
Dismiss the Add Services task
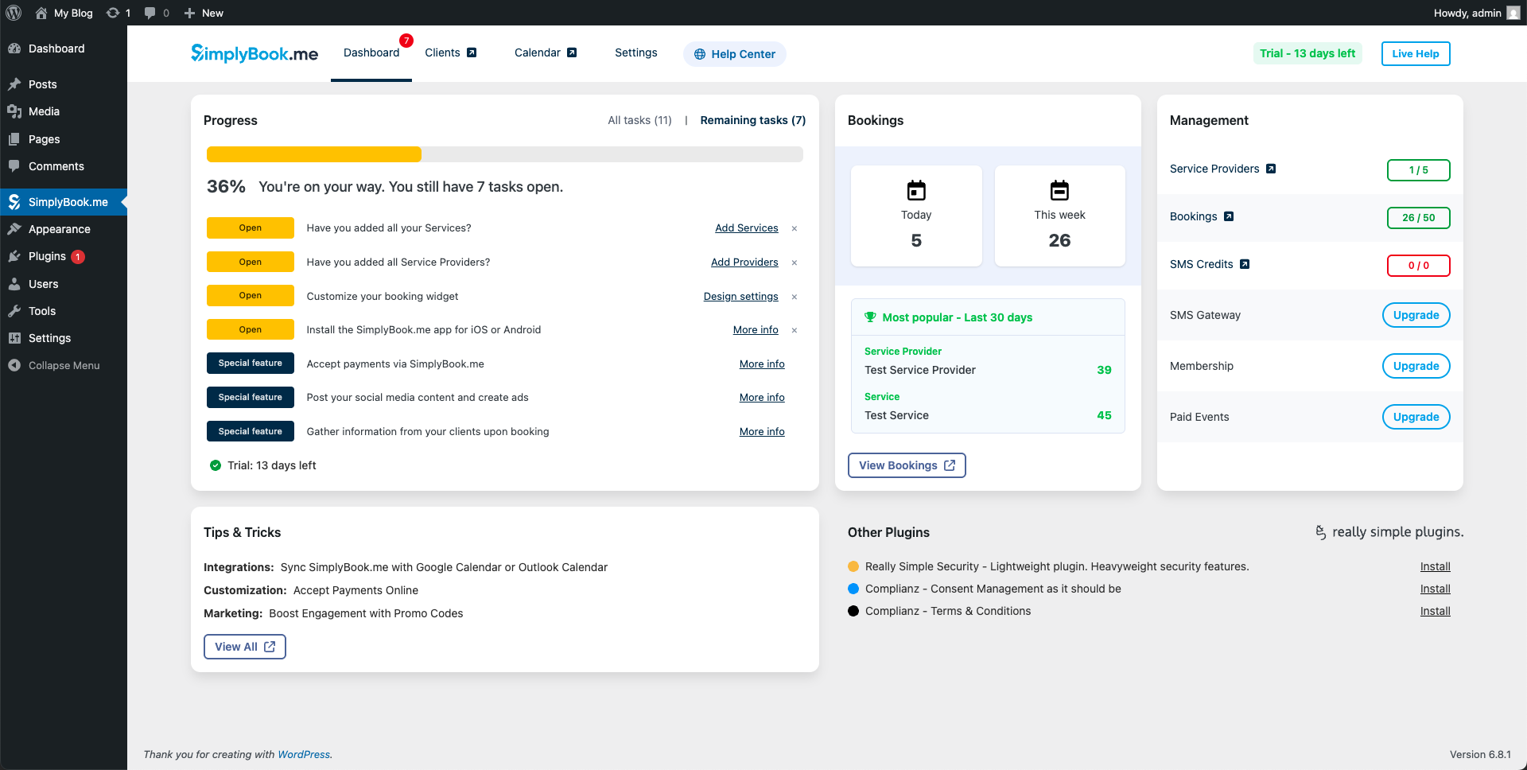click(x=795, y=228)
